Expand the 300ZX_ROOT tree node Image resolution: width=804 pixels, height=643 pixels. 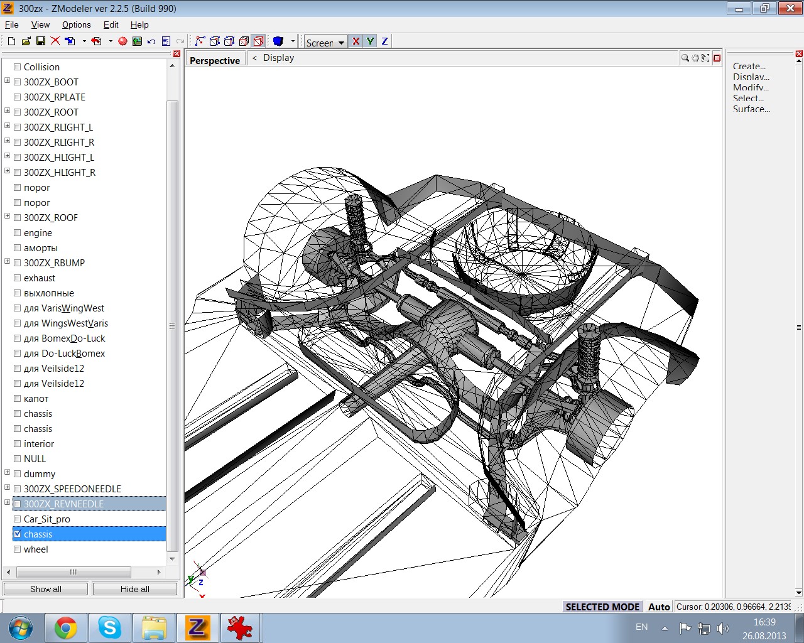pos(8,111)
